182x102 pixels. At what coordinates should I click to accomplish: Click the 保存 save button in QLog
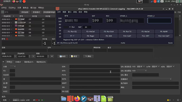point(63,56)
